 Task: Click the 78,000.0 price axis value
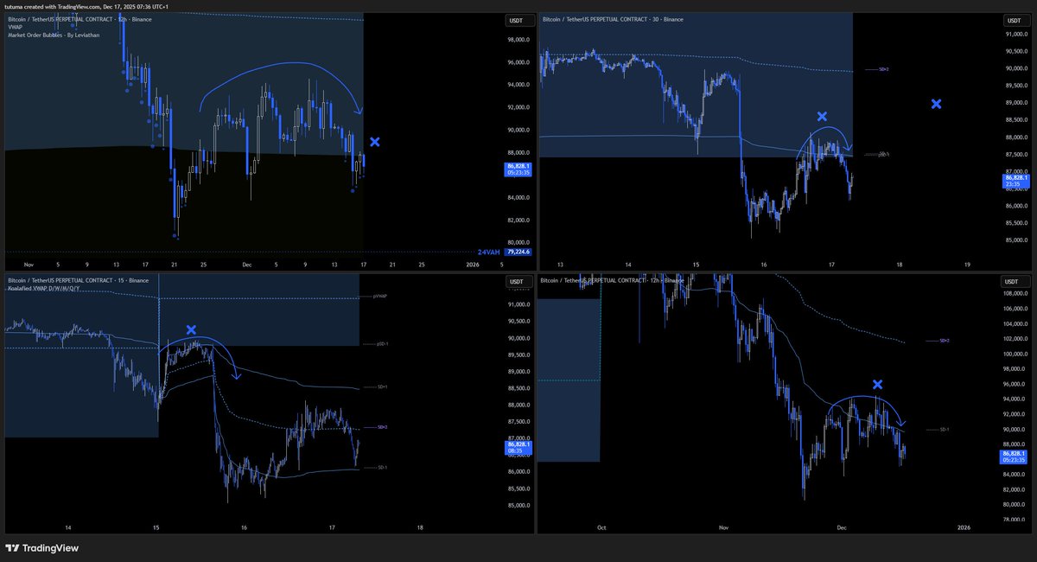click(x=1013, y=519)
